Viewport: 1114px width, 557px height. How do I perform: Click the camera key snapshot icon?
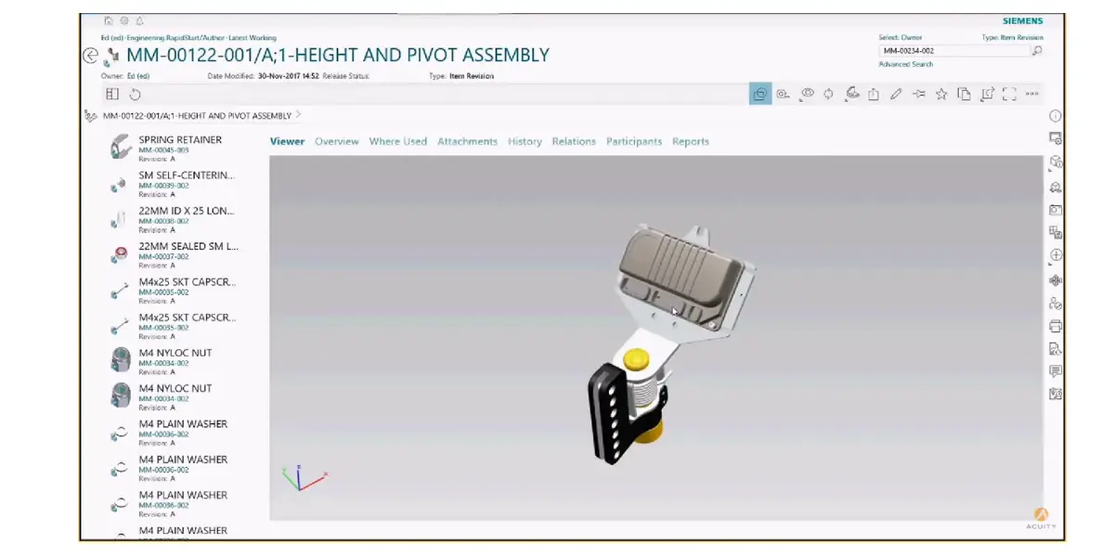pyautogui.click(x=784, y=94)
